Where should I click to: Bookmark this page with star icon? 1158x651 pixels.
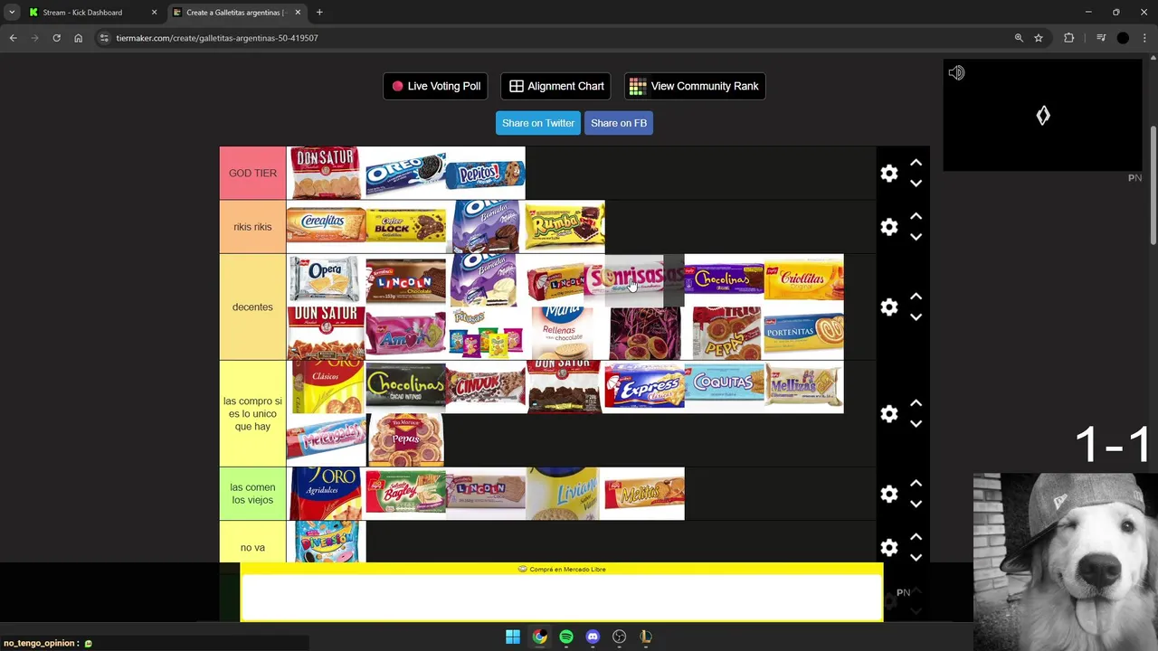tap(1039, 38)
